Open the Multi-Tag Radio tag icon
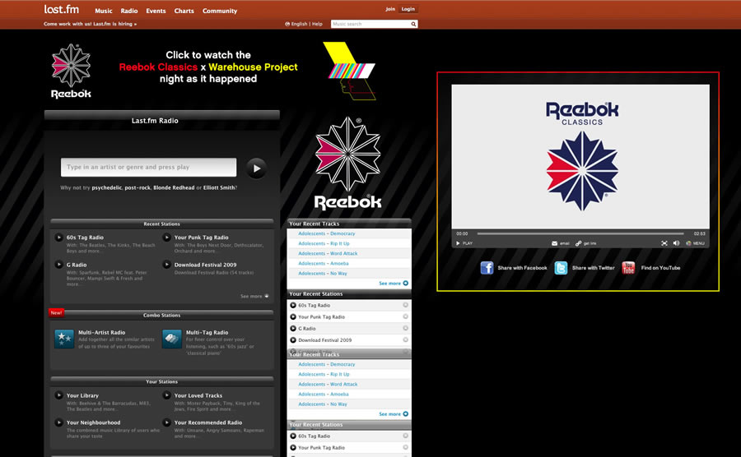Screen dimensions: 741x457 click(x=172, y=338)
